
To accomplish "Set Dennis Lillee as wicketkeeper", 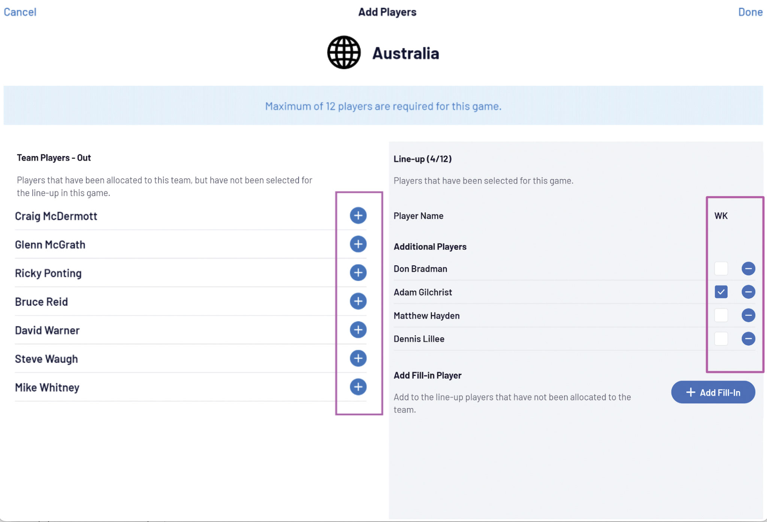I will [x=721, y=339].
